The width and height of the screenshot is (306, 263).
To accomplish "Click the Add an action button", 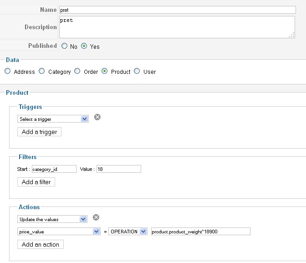I will tap(41, 244).
